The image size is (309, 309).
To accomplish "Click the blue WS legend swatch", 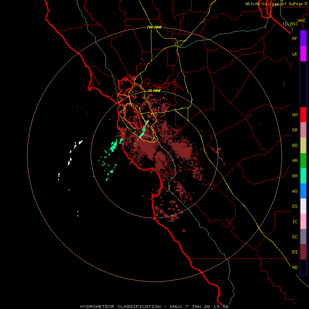I will pyautogui.click(x=303, y=191).
